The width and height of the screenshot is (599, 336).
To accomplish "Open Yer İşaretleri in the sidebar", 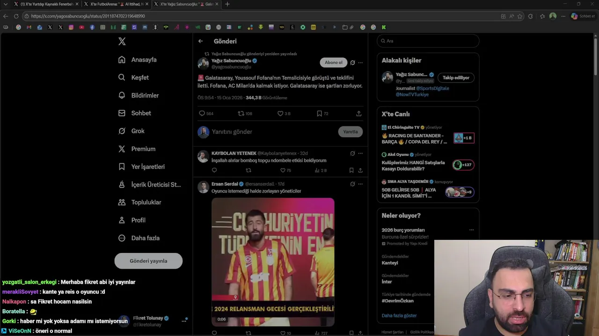I will click(x=141, y=167).
